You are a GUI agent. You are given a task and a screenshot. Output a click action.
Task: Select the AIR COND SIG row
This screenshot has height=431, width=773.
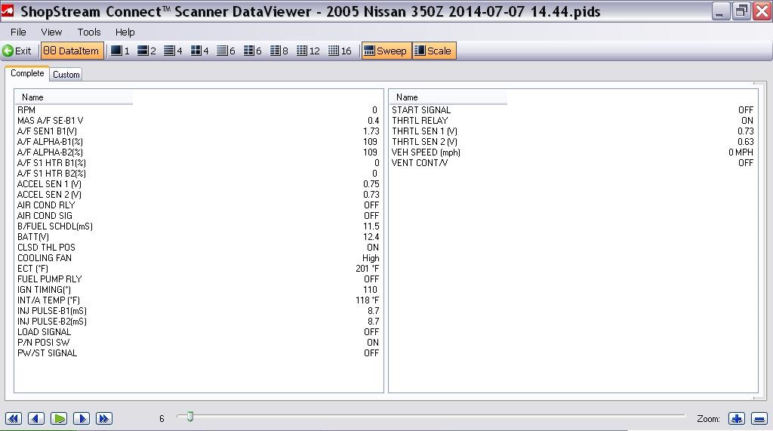click(x=199, y=216)
